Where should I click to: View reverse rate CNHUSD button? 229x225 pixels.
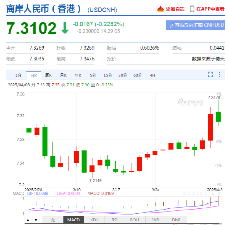point(195,25)
